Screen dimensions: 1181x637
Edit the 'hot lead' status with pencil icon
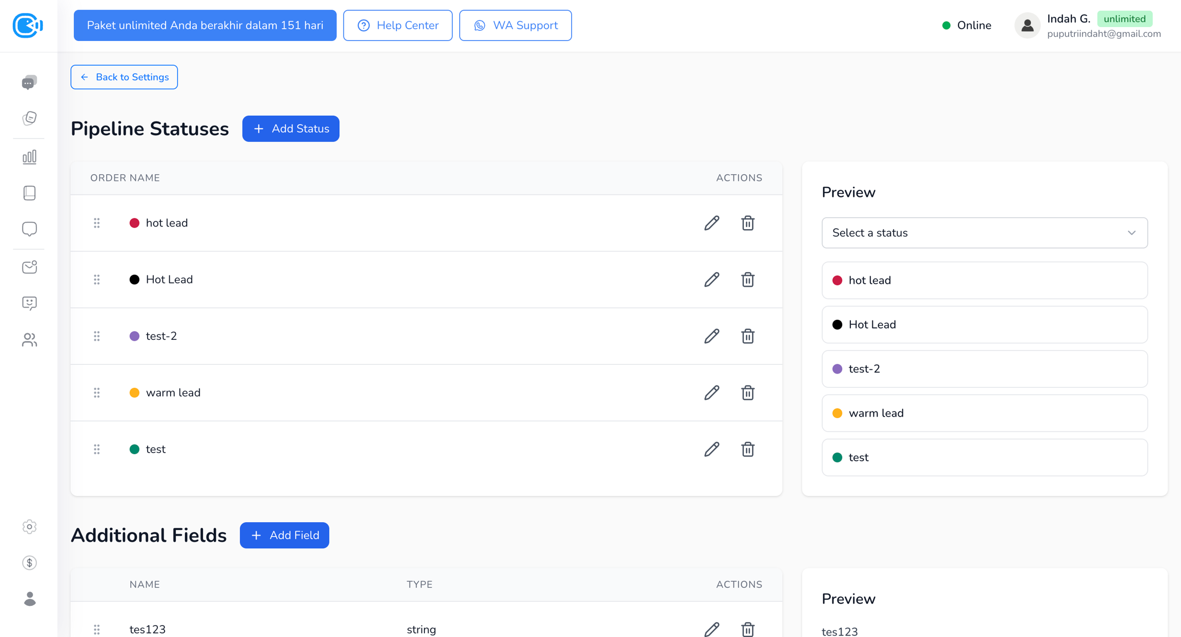tap(711, 223)
